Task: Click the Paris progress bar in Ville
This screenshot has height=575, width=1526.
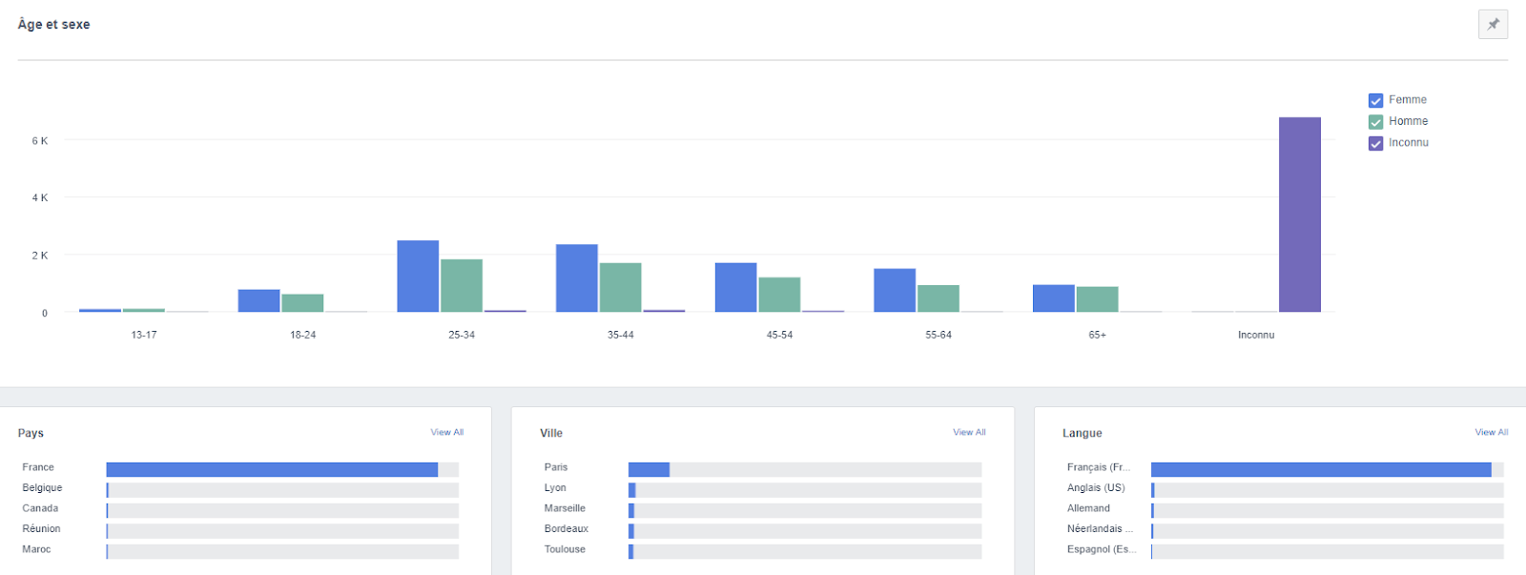Action: [x=805, y=469]
